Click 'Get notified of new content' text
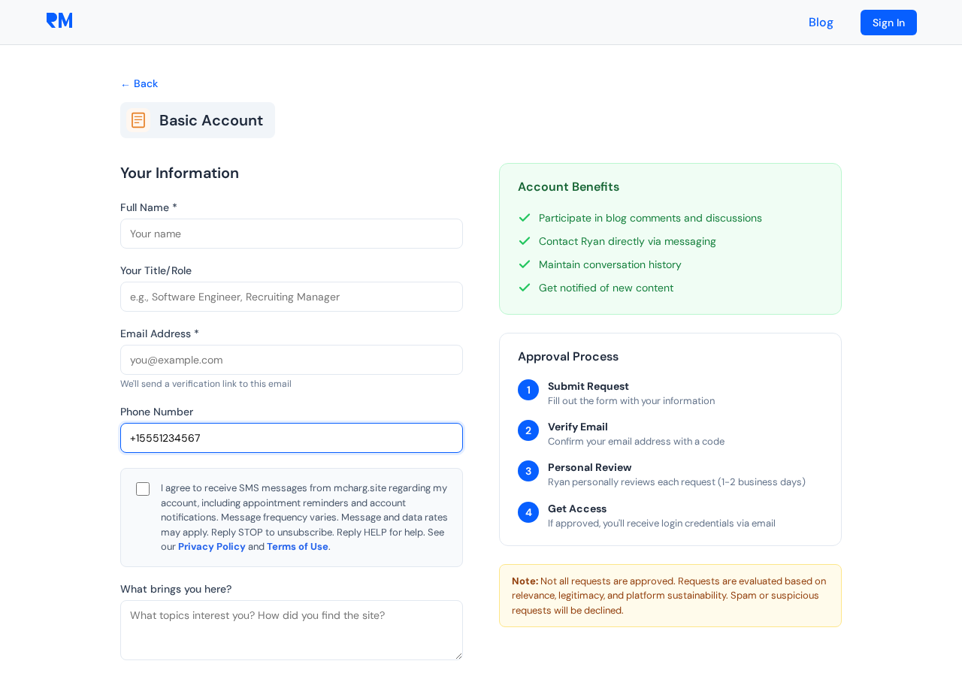The height and width of the screenshot is (676, 962). [606, 288]
